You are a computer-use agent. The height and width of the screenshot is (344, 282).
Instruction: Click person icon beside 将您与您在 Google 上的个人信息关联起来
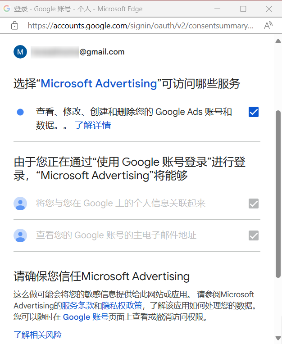20,204
